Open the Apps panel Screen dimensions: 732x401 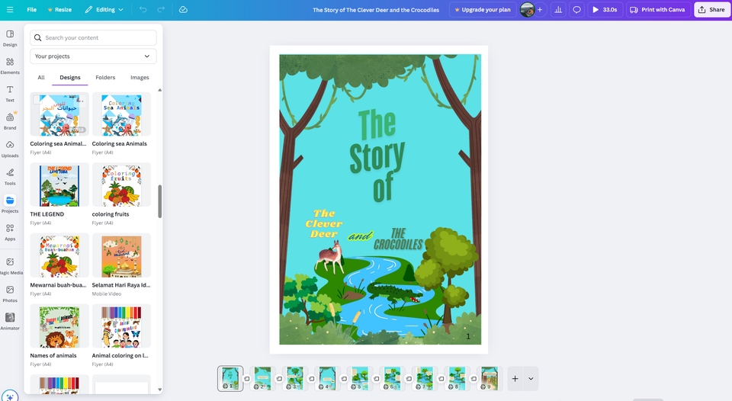[x=10, y=232]
